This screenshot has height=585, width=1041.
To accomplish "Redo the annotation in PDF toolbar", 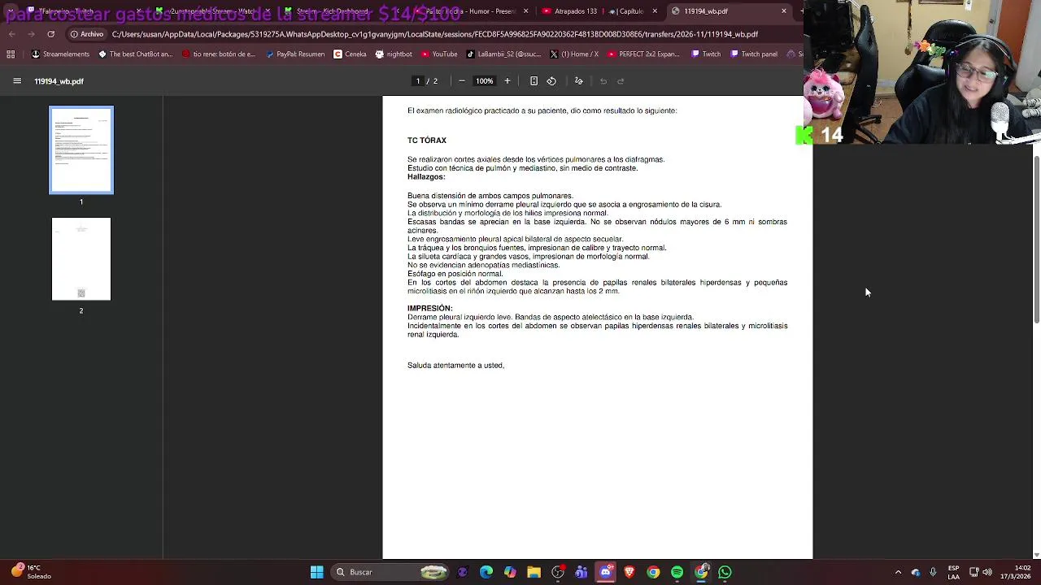I will 621,81.
